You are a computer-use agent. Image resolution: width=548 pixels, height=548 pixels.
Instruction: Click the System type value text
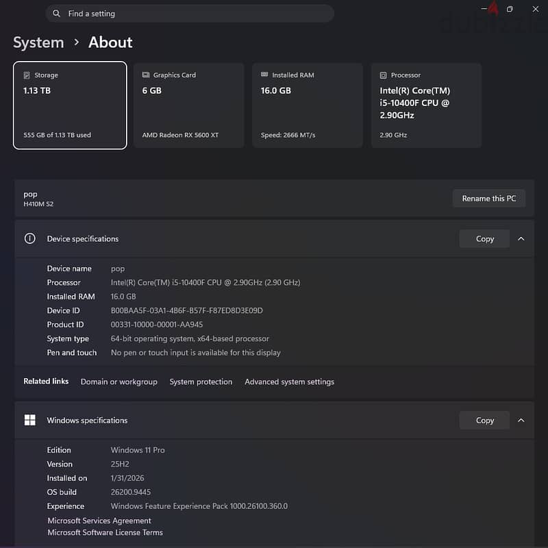(x=190, y=338)
